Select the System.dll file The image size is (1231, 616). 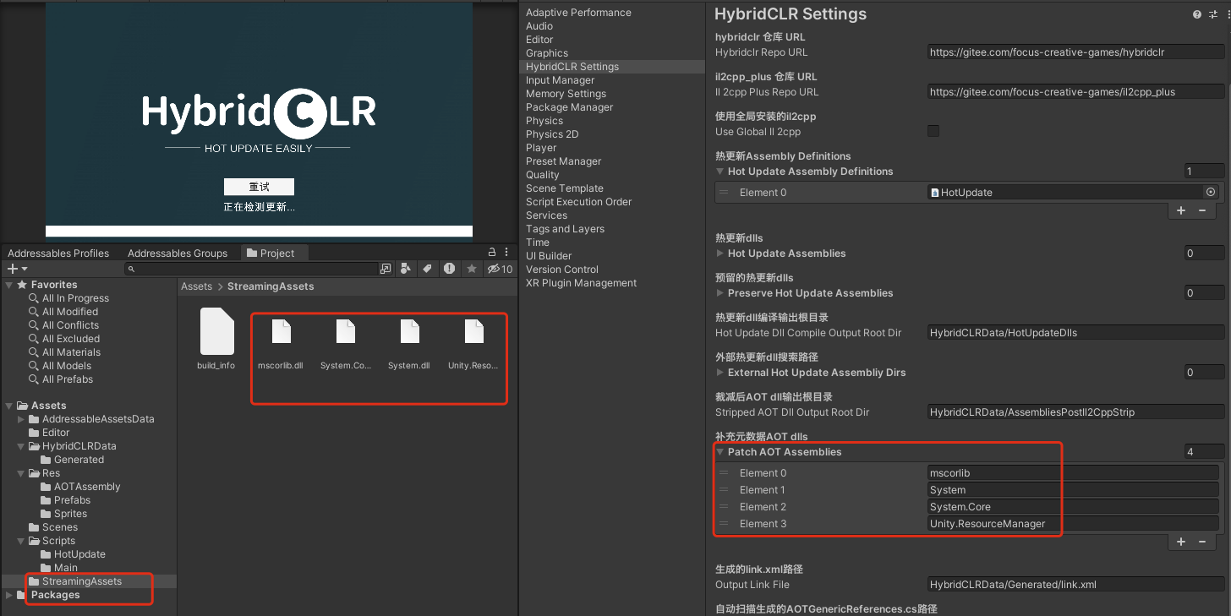[x=409, y=346]
